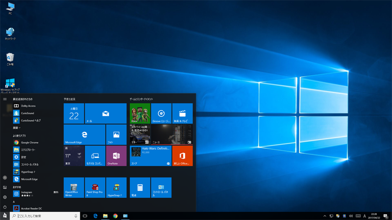Click the Power button in Start menu

(x=5, y=207)
